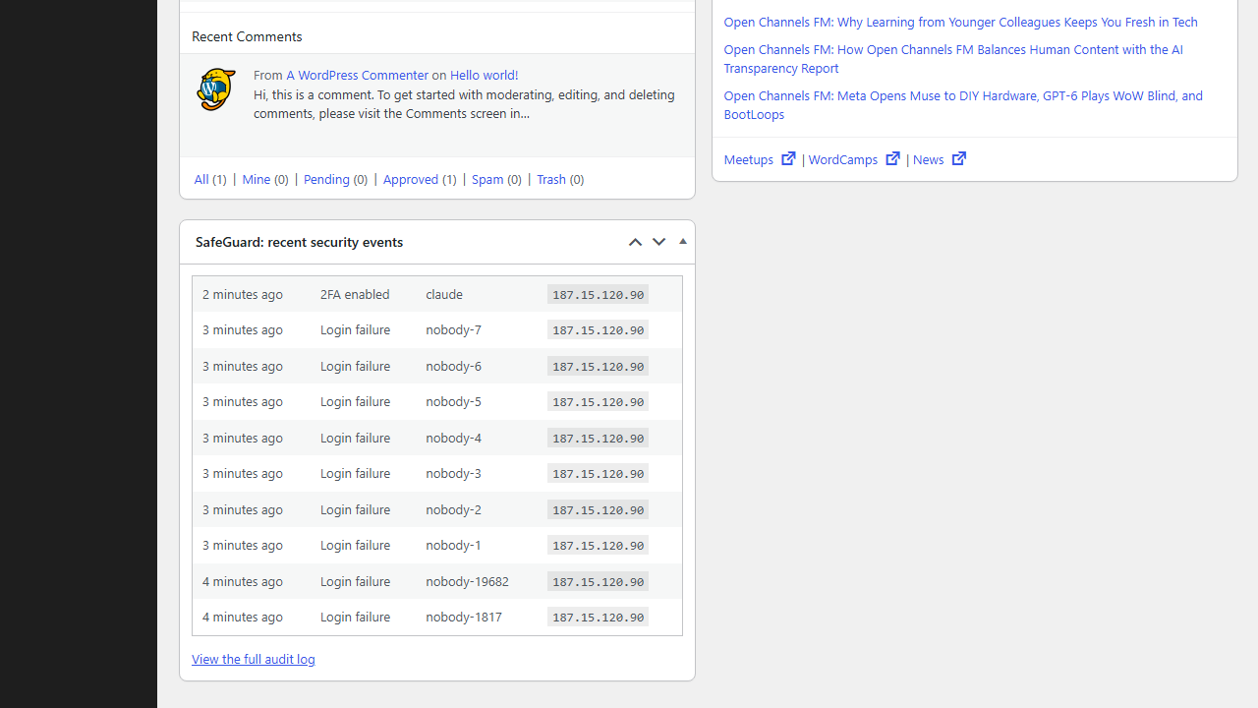Select username nobody-19682 in events table
The height and width of the screenshot is (708, 1258).
[468, 581]
